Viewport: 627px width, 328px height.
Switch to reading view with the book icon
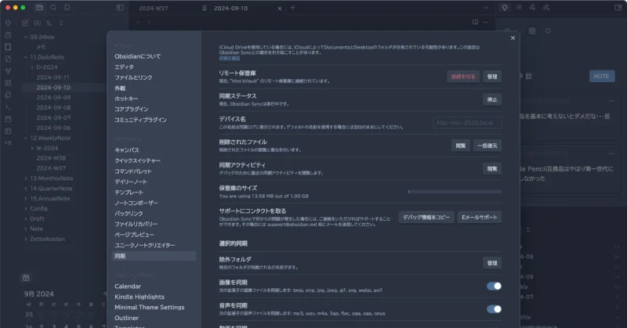[475, 22]
